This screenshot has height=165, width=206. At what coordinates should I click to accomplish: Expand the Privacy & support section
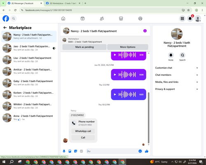click(177, 89)
